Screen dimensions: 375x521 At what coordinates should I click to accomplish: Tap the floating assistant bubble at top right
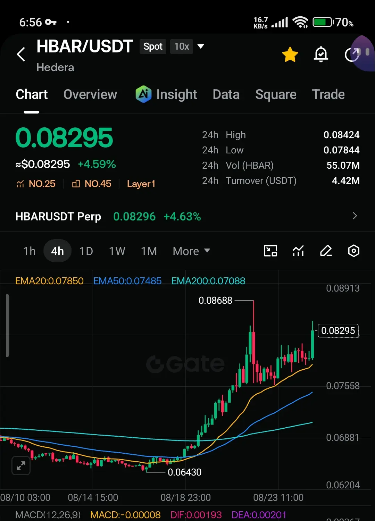click(x=363, y=53)
